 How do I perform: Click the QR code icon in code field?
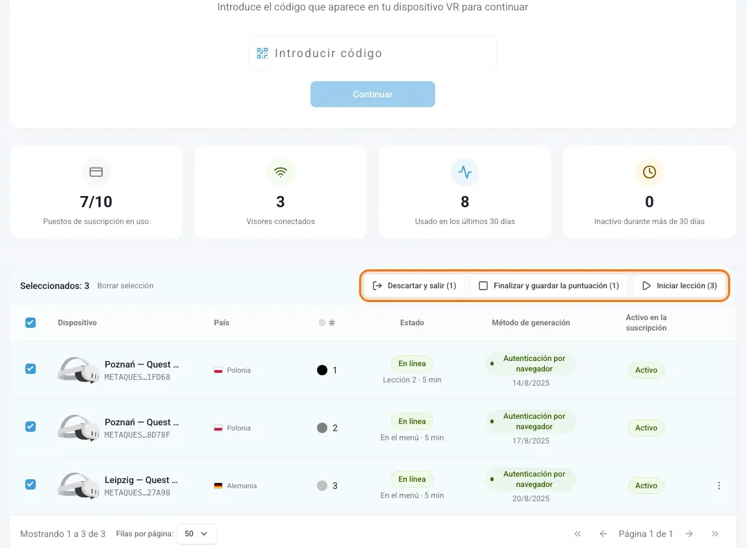click(x=262, y=53)
